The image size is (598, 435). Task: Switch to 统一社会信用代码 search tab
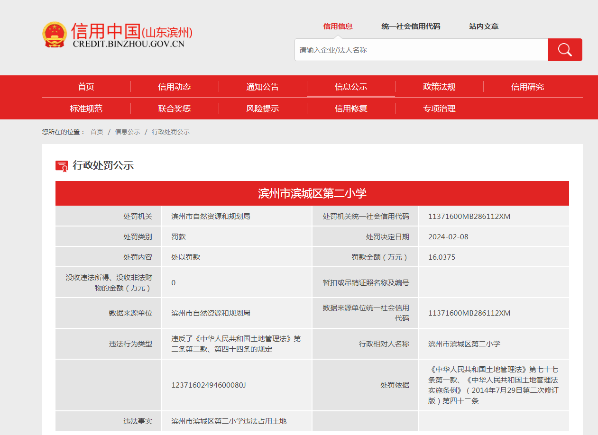[411, 27]
